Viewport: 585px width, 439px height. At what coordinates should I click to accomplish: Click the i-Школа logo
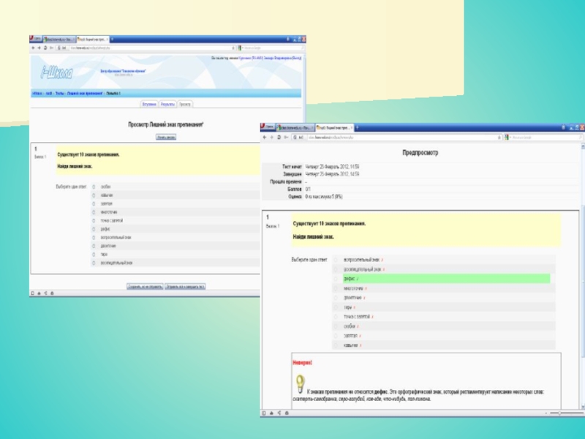[57, 72]
